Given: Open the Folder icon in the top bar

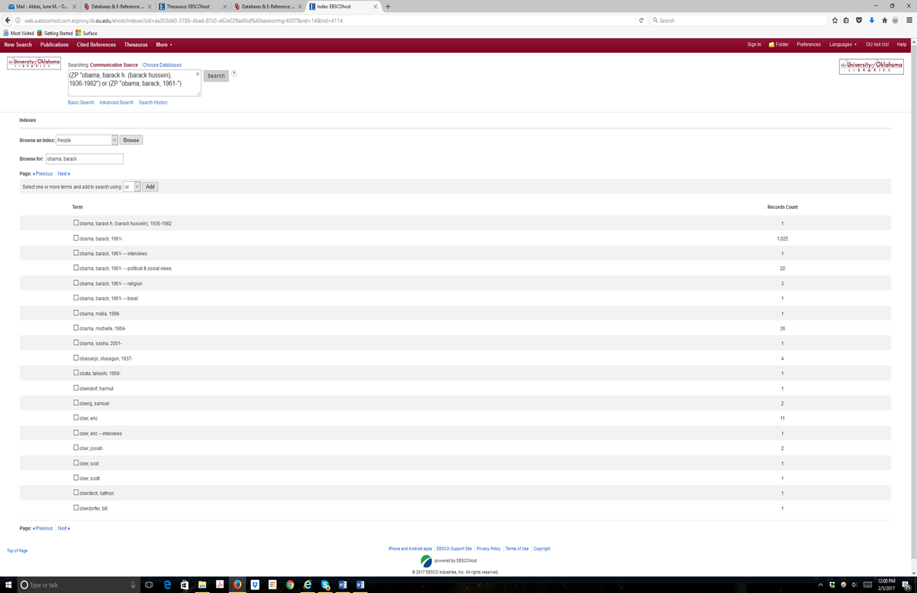Looking at the screenshot, I should 778,44.
